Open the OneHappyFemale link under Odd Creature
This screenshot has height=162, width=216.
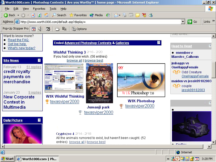195,76
